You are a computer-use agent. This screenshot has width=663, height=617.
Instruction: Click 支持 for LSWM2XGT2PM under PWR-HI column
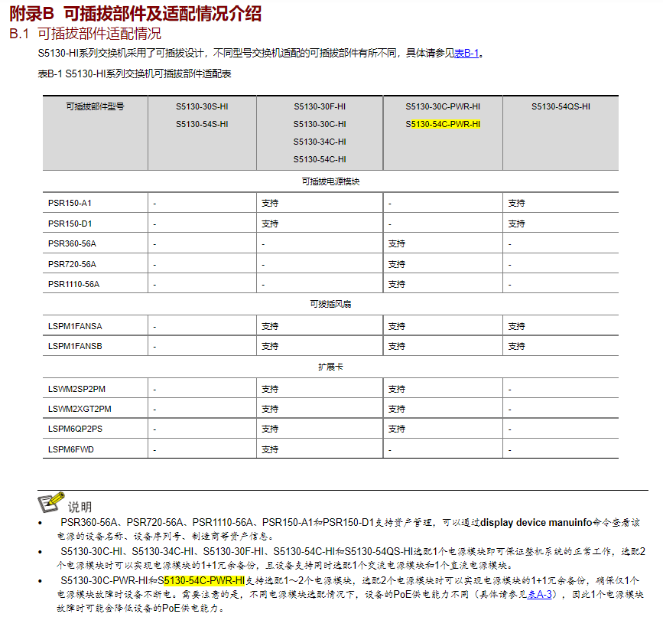[397, 409]
